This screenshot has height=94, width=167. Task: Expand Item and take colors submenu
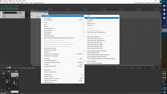point(63,28)
